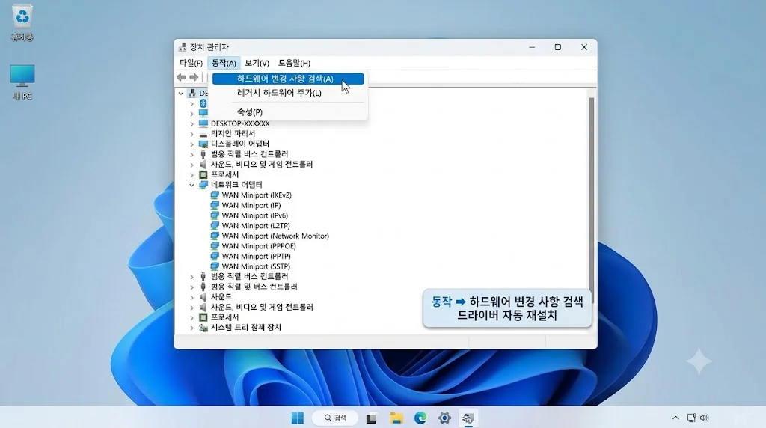The height and width of the screenshot is (428, 766).
Task: Show hidden tray icons chevron
Action: coord(675,418)
